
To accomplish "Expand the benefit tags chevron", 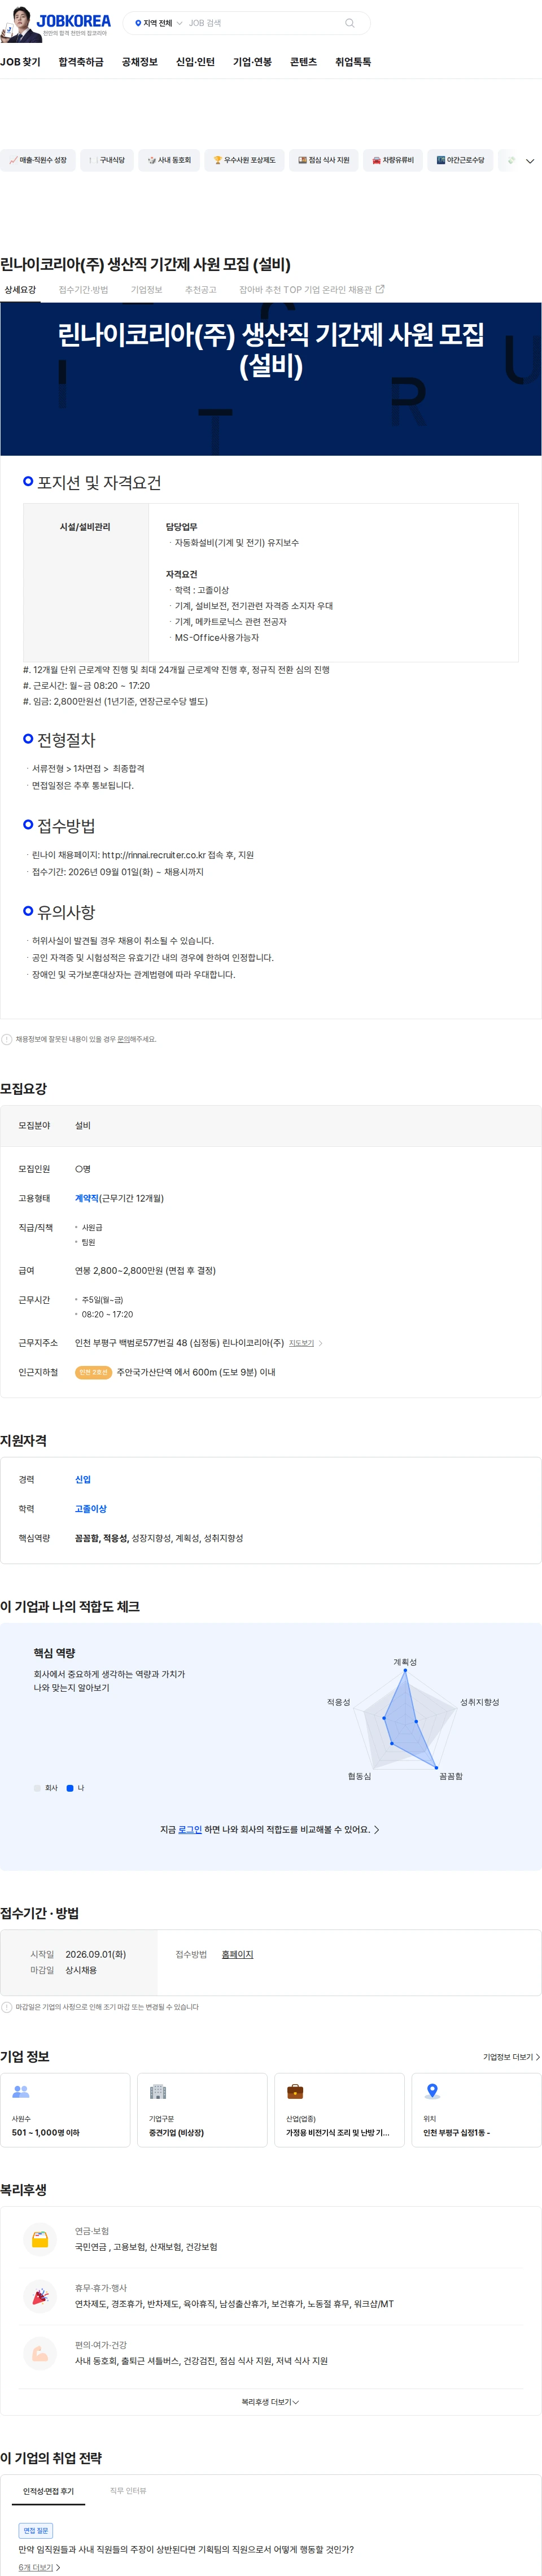I will pyautogui.click(x=530, y=160).
